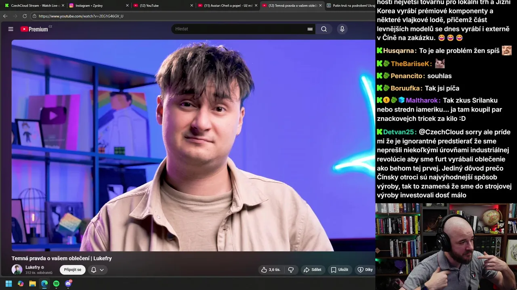Toggle notification bell for Lukefry
The height and width of the screenshot is (290, 517).
94,270
